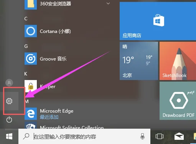
Task: Click the Windows Start button
Action: tap(9, 136)
